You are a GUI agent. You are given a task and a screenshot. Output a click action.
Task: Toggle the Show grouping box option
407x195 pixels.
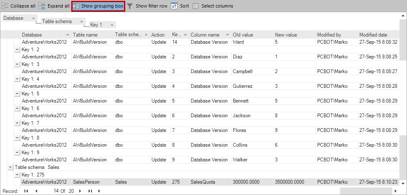pyautogui.click(x=98, y=6)
